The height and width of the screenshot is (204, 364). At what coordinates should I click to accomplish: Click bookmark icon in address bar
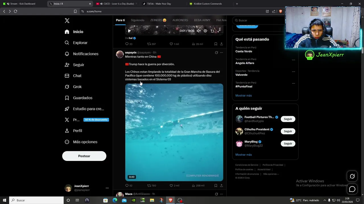[75, 11]
